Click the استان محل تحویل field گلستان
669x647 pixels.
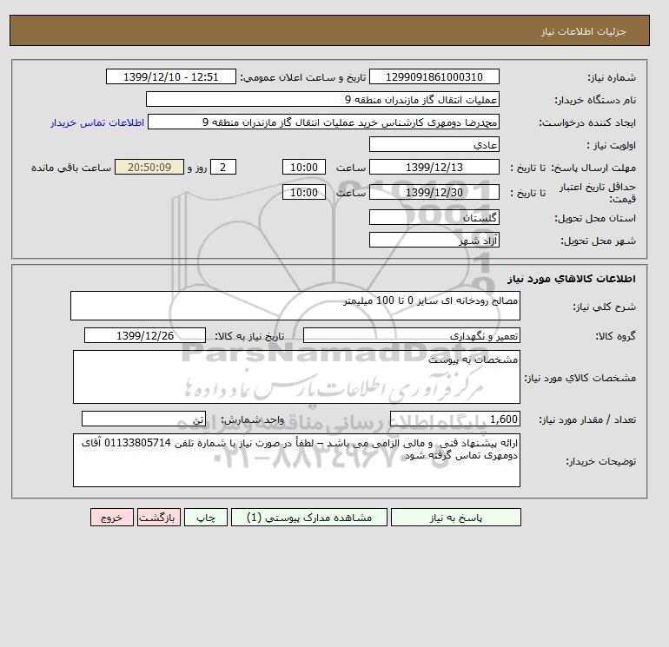(434, 217)
